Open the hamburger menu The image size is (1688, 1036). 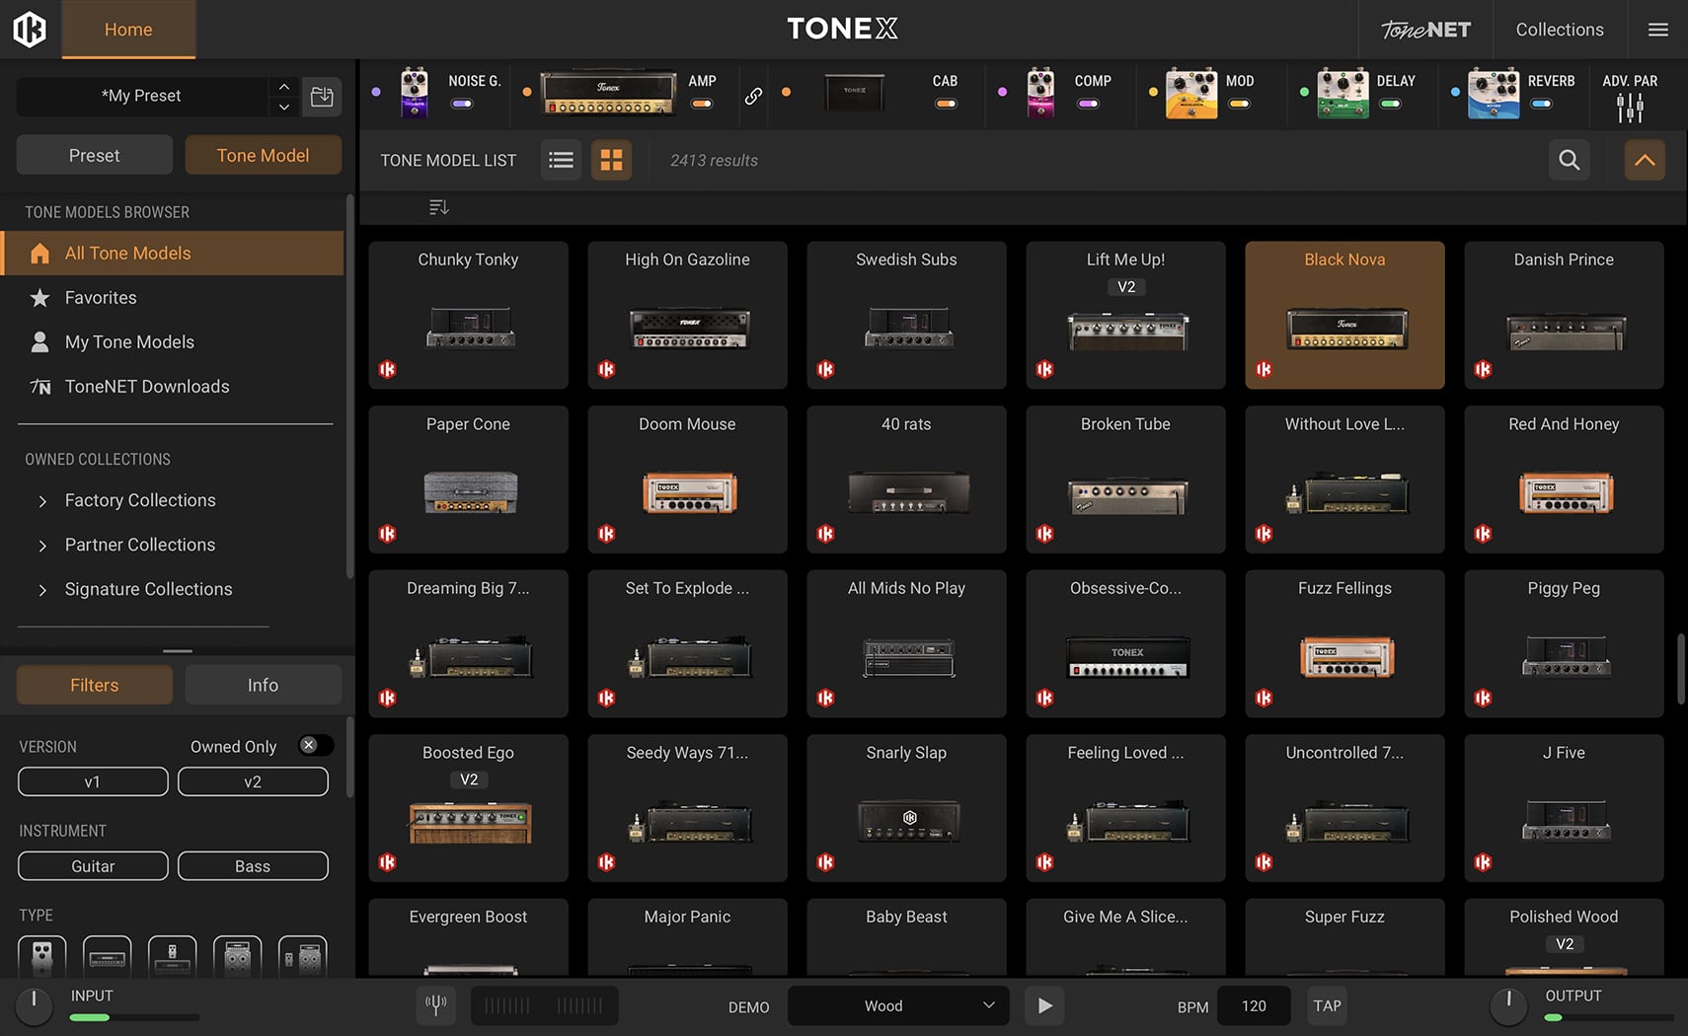(x=1658, y=30)
